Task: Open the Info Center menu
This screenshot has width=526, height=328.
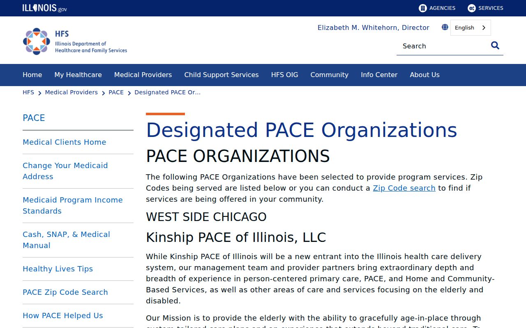Action: (379, 75)
